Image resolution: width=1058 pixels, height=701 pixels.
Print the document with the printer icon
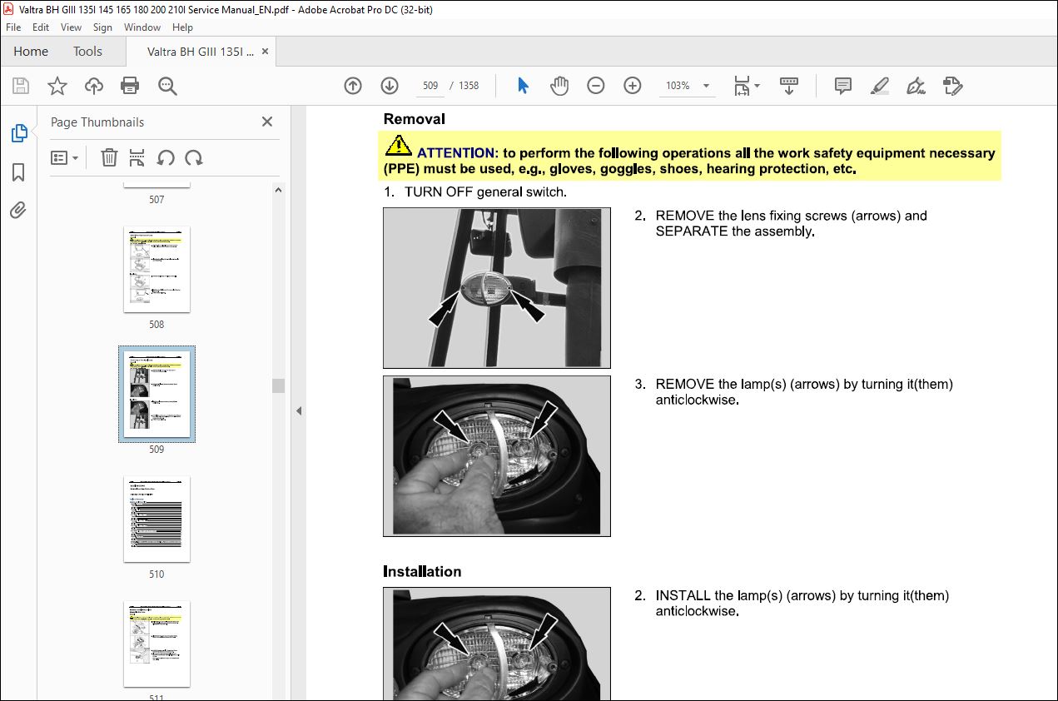130,86
